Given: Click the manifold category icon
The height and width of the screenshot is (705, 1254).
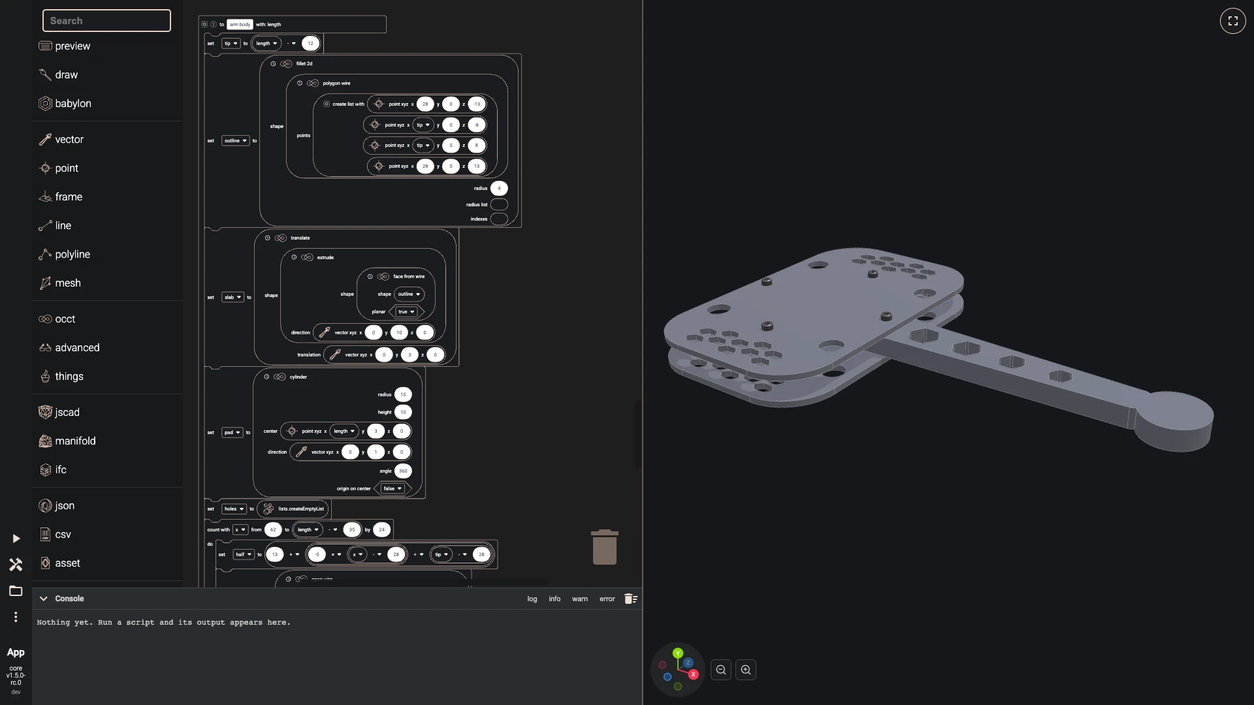Looking at the screenshot, I should (45, 441).
